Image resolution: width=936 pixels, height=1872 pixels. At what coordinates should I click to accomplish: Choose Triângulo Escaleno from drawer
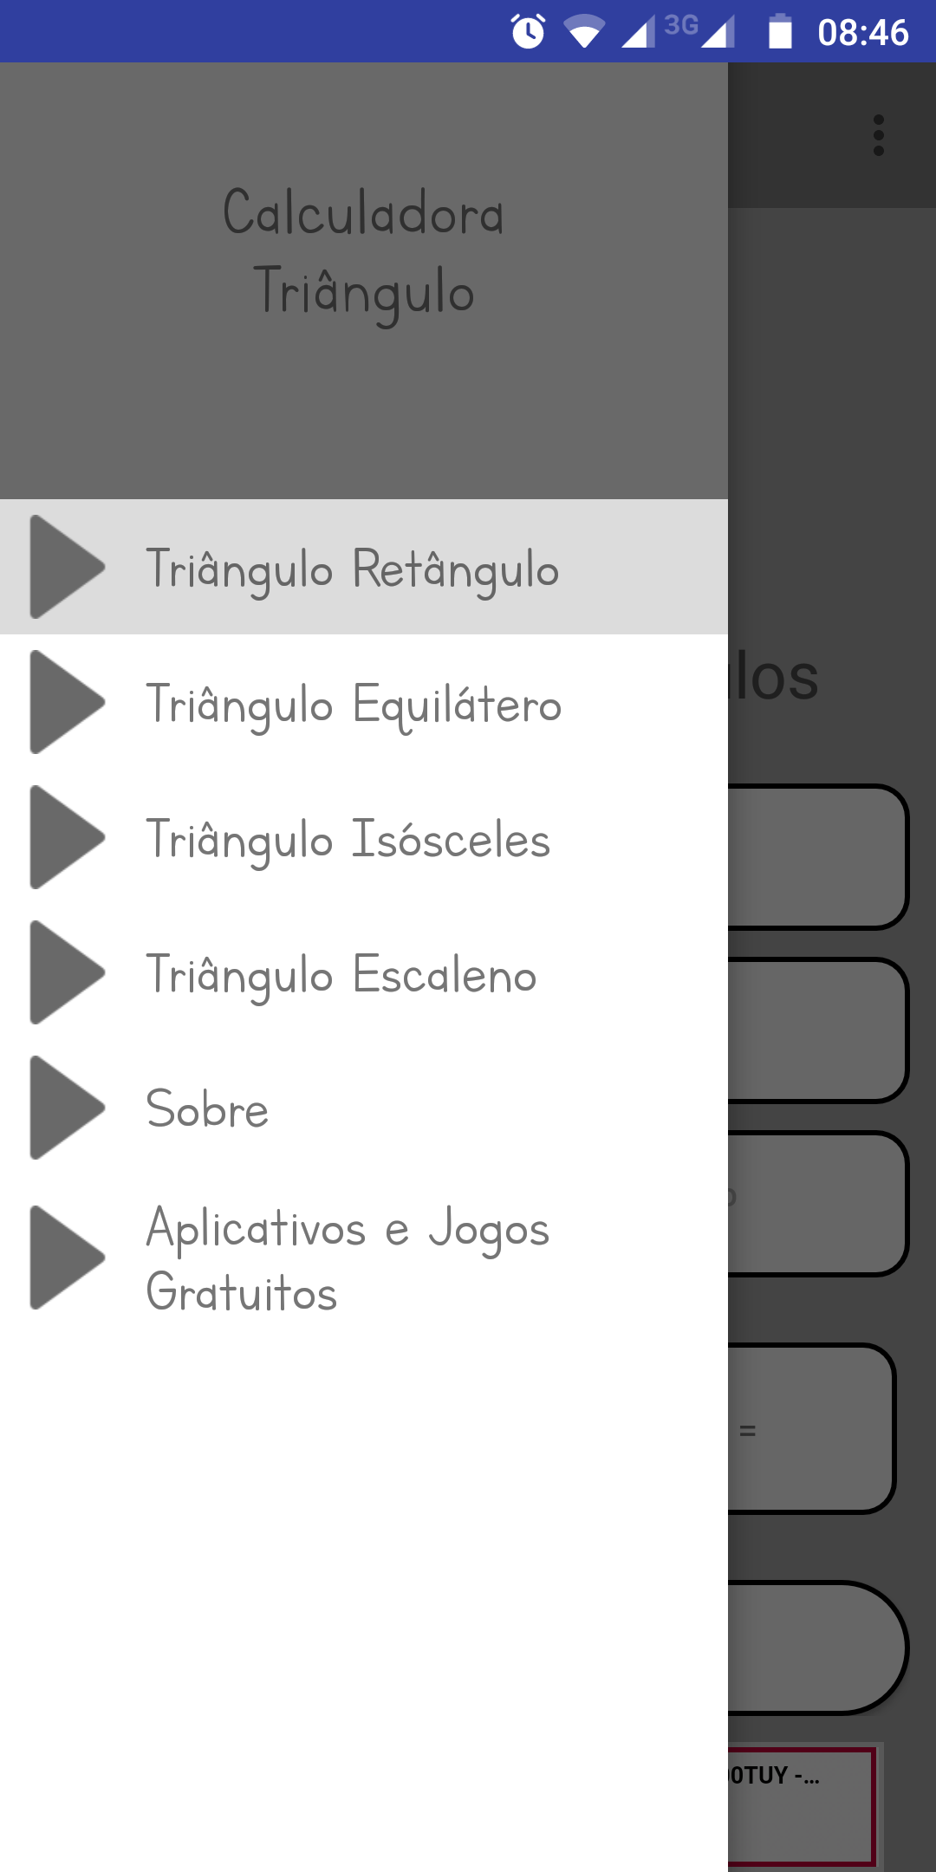pos(341,974)
